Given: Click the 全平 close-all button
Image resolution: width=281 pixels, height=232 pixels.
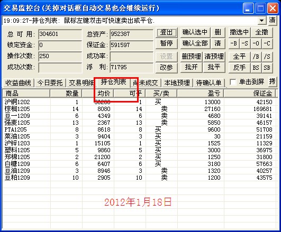Looking at the screenshot, I should click(x=239, y=57).
